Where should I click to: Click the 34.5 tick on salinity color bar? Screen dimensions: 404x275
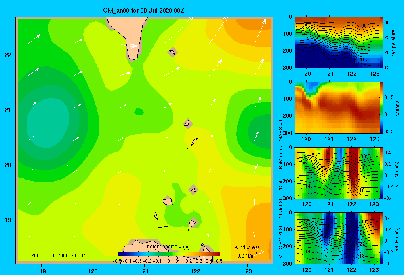[389, 97]
